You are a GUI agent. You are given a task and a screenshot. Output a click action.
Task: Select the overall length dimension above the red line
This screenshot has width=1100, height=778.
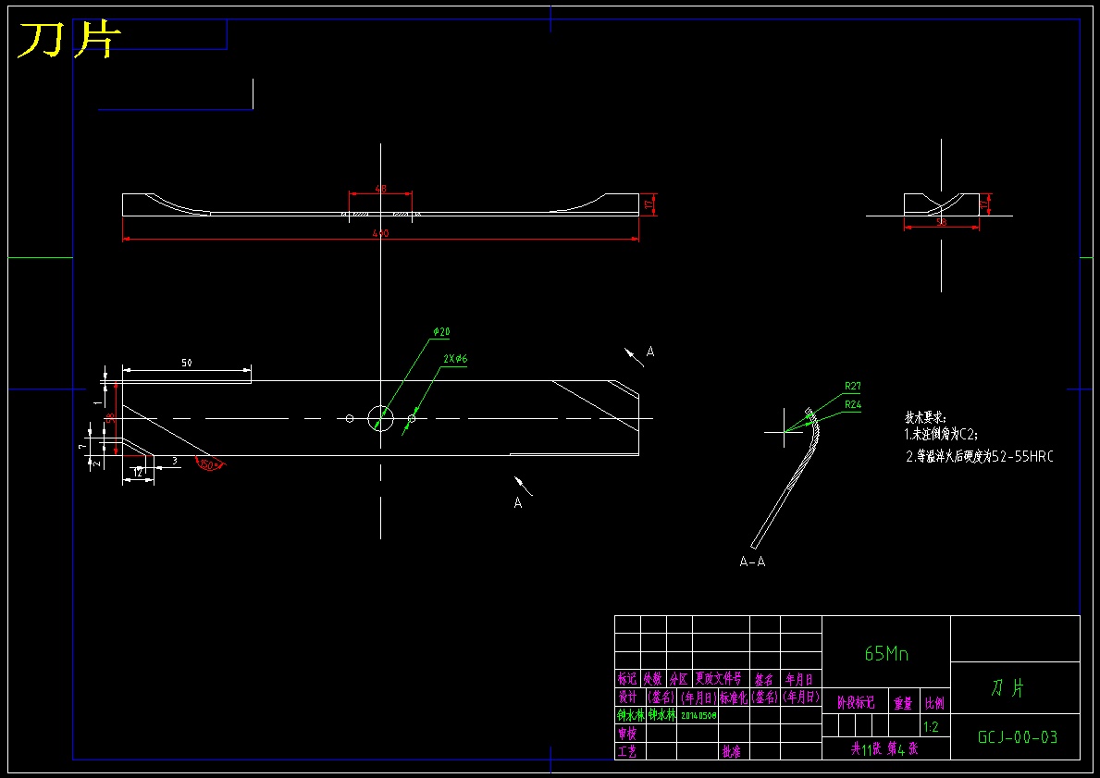coord(380,233)
